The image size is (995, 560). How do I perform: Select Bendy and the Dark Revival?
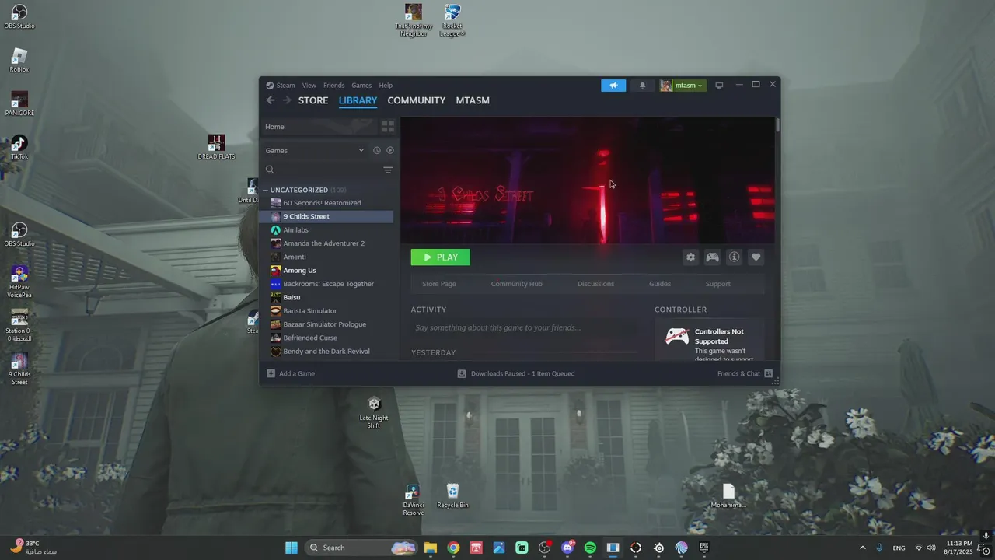(x=326, y=352)
